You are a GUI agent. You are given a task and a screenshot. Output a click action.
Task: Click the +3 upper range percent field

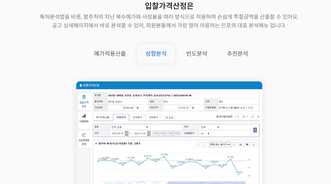[252, 116]
